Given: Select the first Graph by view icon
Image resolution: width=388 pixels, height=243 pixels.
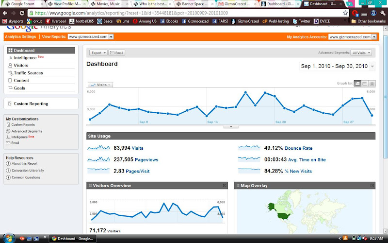Looking at the screenshot, I should pyautogui.click(x=357, y=84).
